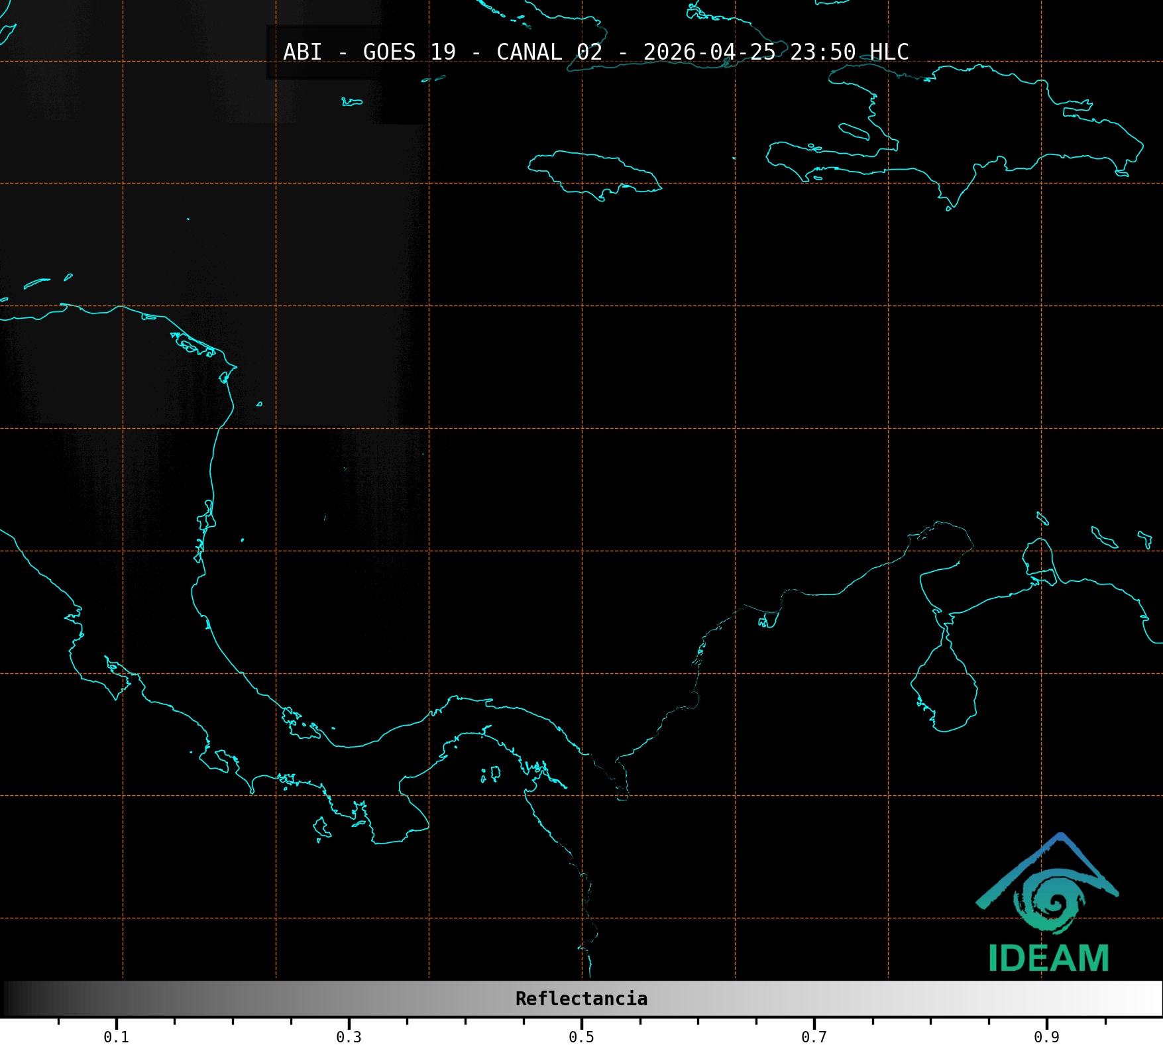
Task: Click the 0.9 tick label on colorbar
Action: tap(1046, 1036)
